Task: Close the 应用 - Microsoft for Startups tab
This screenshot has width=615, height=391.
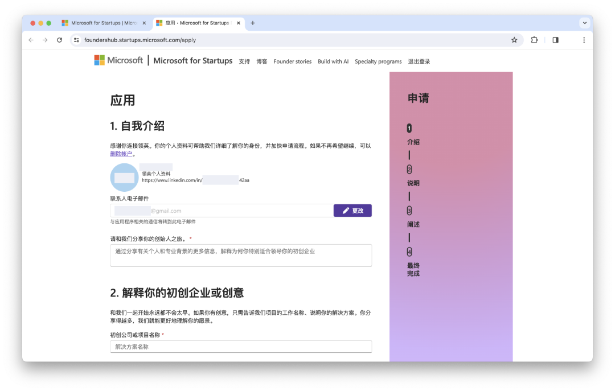Action: pos(239,23)
